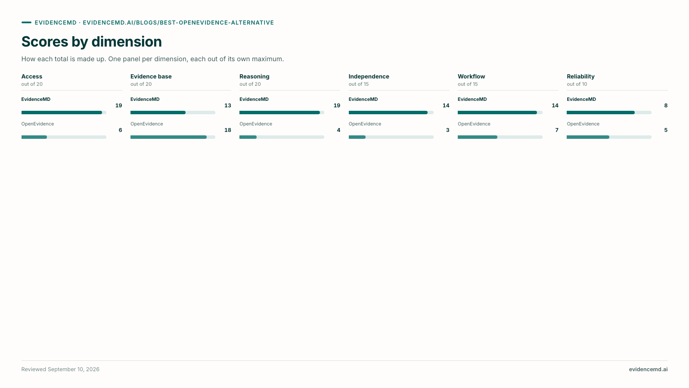Click Reliability EvidenceMD score value 8
The height and width of the screenshot is (388, 689).
click(x=666, y=106)
